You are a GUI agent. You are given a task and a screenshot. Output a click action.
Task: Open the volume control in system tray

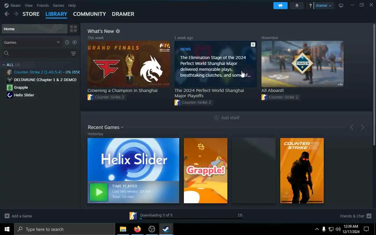pos(338,229)
